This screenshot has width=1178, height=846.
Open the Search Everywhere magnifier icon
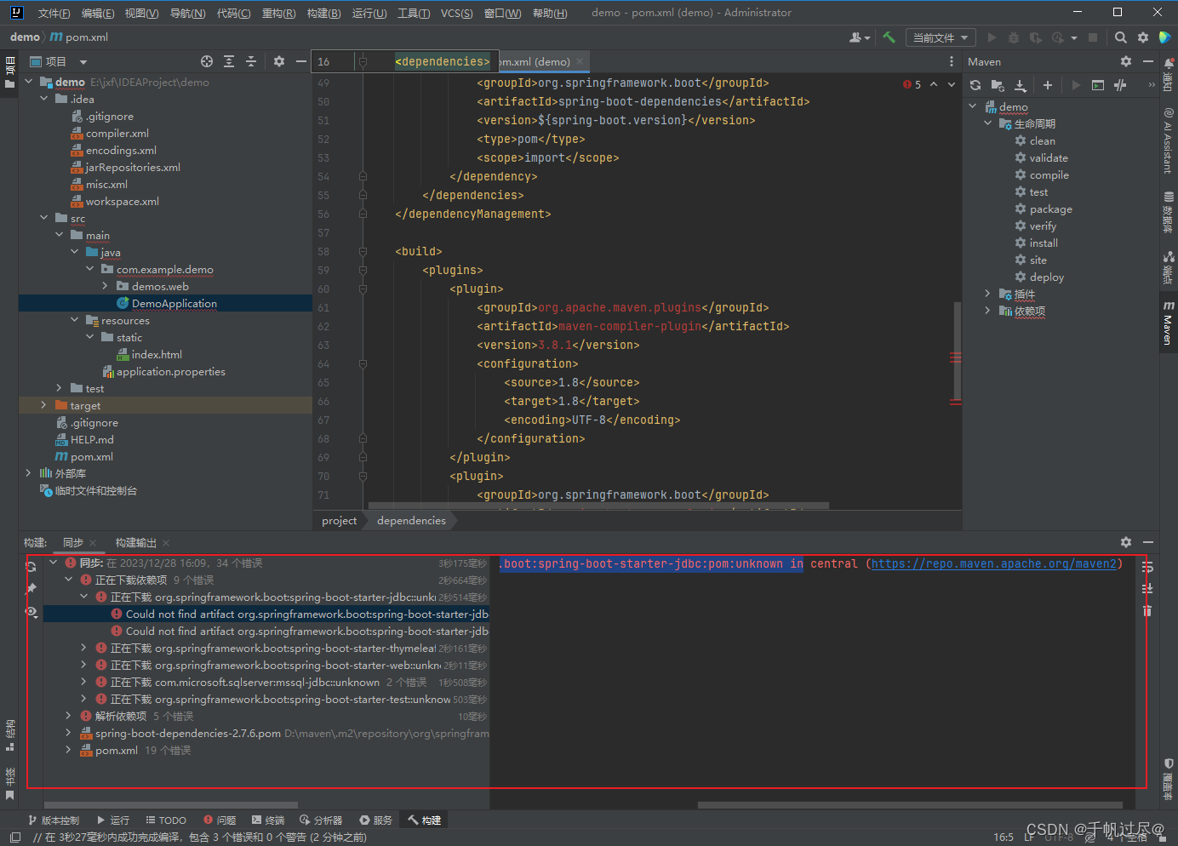coord(1121,37)
